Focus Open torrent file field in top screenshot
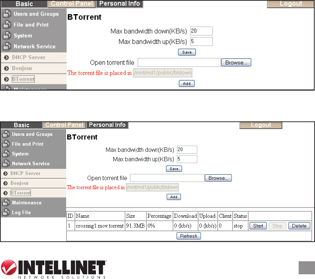This screenshot has width=315, height=279. [x=179, y=62]
